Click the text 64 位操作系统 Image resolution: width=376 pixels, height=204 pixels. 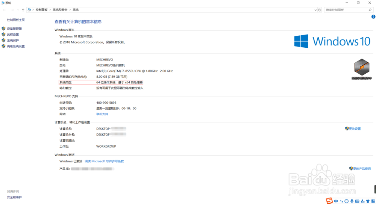(106, 82)
